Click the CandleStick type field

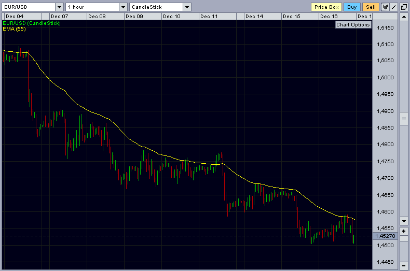pyautogui.click(x=156, y=7)
